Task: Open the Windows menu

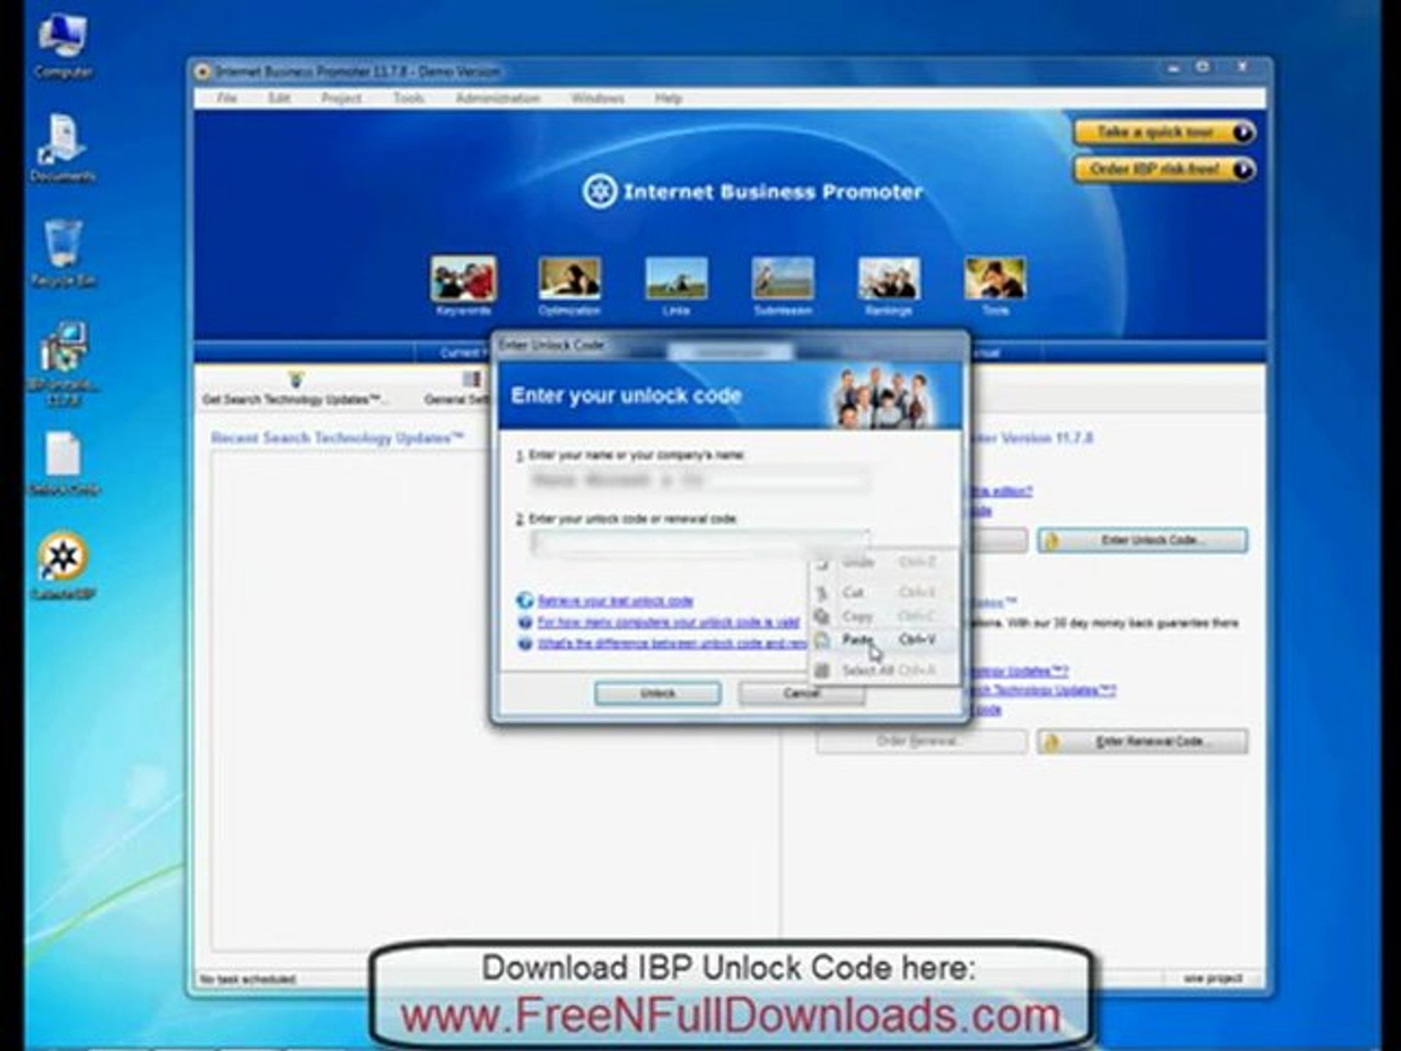Action: 597,98
